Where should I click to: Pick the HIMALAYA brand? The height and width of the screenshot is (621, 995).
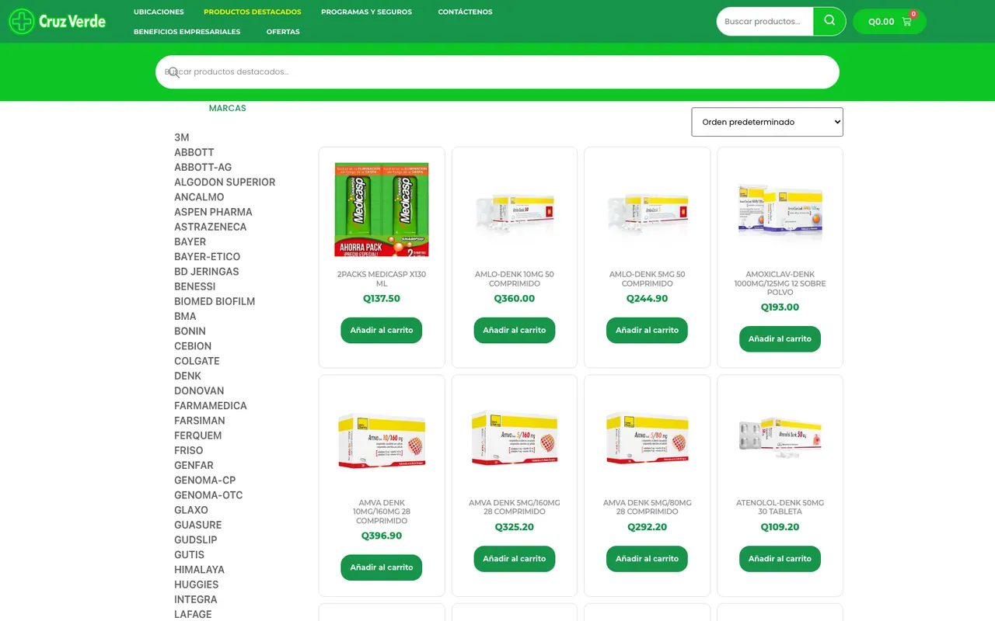pos(199,570)
